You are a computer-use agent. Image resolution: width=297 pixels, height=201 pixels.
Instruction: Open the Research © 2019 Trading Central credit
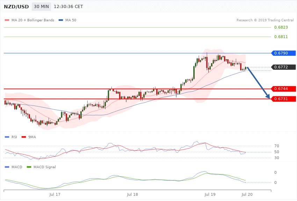(x=265, y=20)
